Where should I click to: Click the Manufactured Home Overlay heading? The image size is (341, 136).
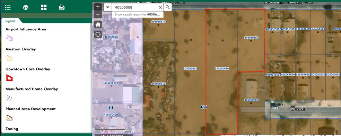click(32, 89)
